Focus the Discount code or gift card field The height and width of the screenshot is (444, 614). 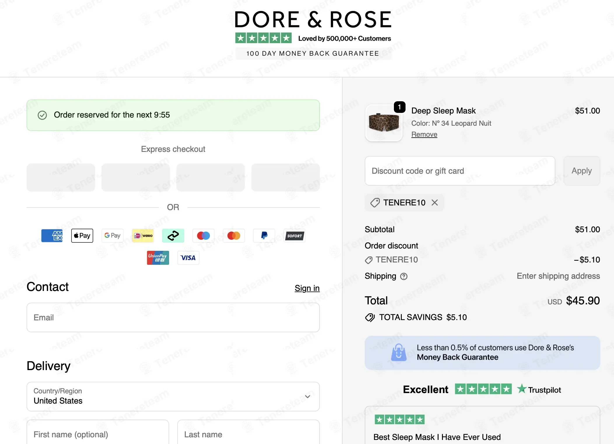pos(460,171)
